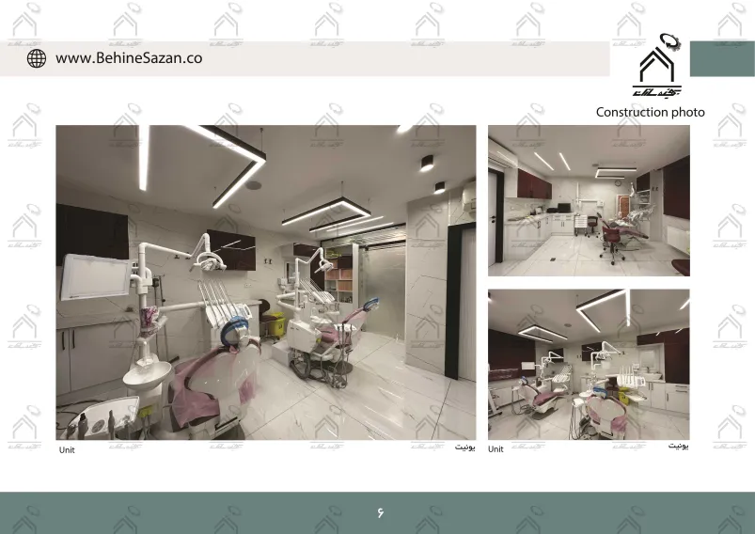Select the large dental unit photo
755x534 pixels.
tap(265, 282)
